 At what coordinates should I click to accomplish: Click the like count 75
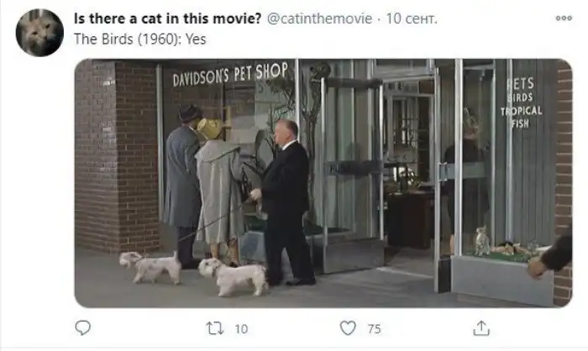pyautogui.click(x=374, y=329)
